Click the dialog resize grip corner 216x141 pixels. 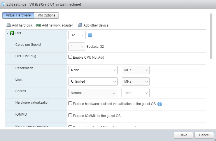(215, 140)
